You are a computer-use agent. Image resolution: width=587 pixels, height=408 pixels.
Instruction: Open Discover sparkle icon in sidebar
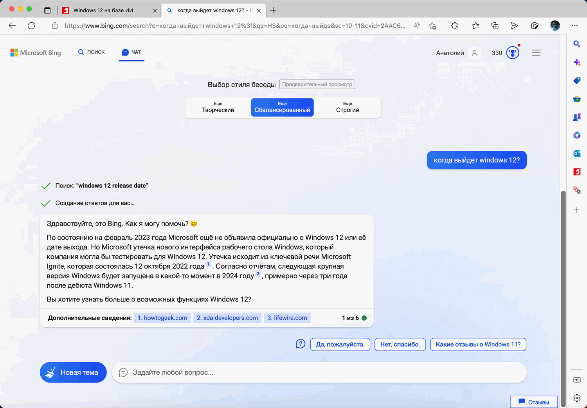pyautogui.click(x=577, y=62)
